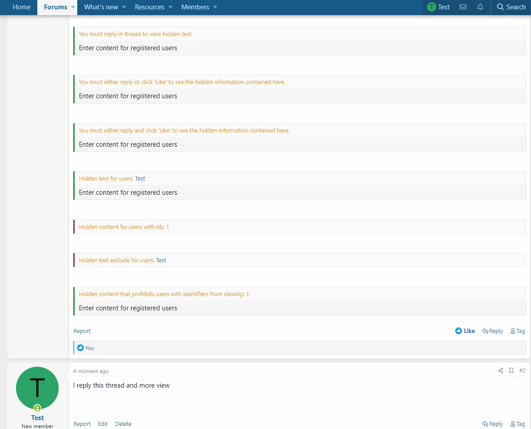Open Test link in 'Hidden text exclude' block

point(161,261)
